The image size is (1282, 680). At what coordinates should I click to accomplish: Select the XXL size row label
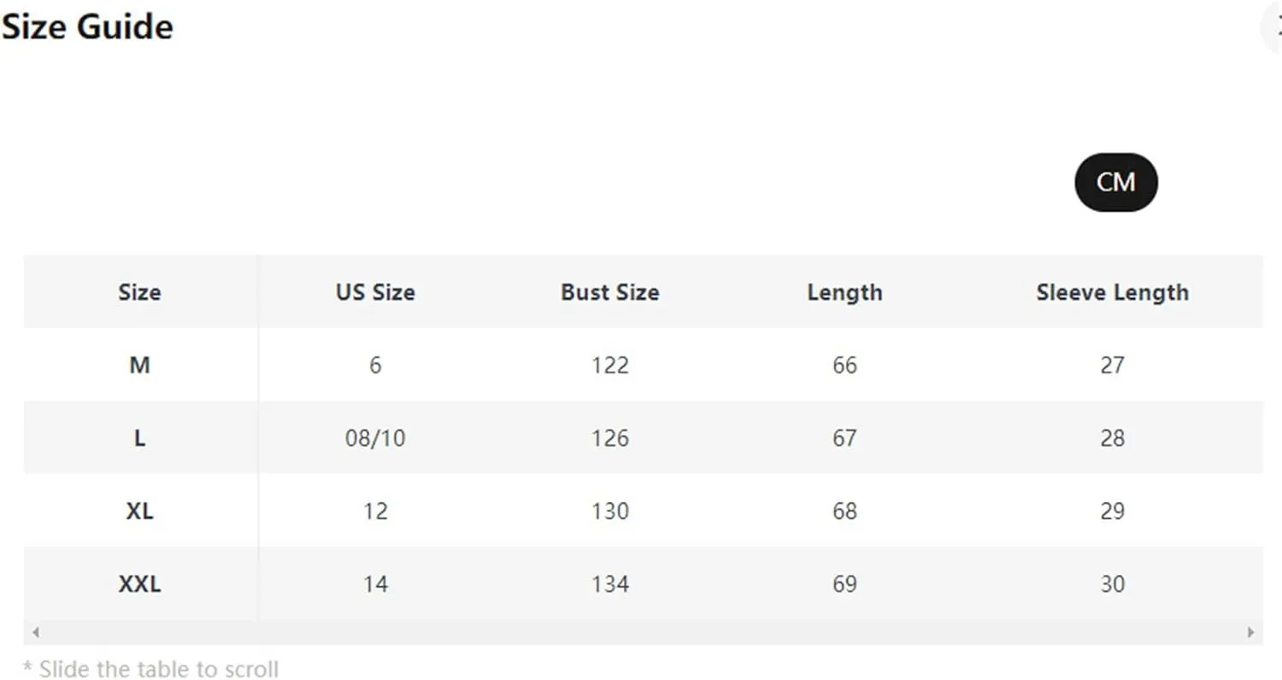click(x=139, y=584)
